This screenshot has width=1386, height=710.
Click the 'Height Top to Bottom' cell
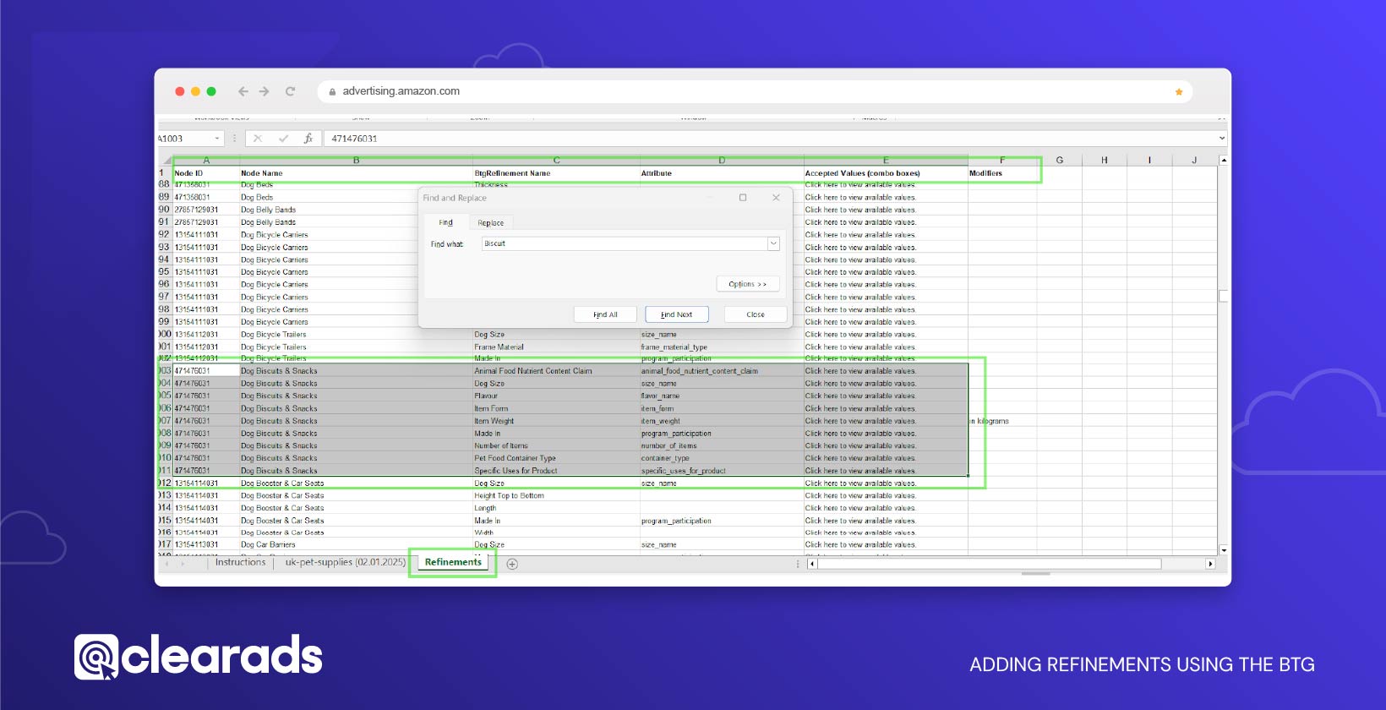point(556,495)
